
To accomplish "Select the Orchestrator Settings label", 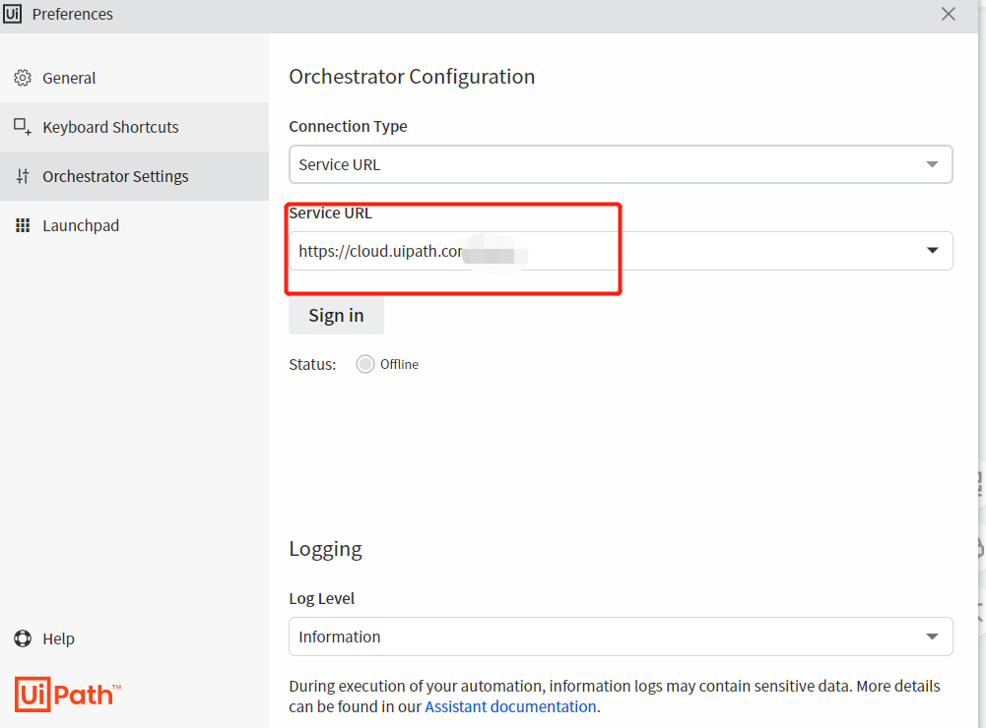I will (x=115, y=176).
